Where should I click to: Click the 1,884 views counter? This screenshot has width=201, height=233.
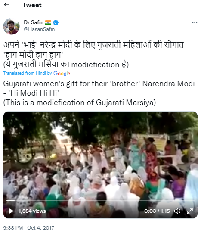32,211
